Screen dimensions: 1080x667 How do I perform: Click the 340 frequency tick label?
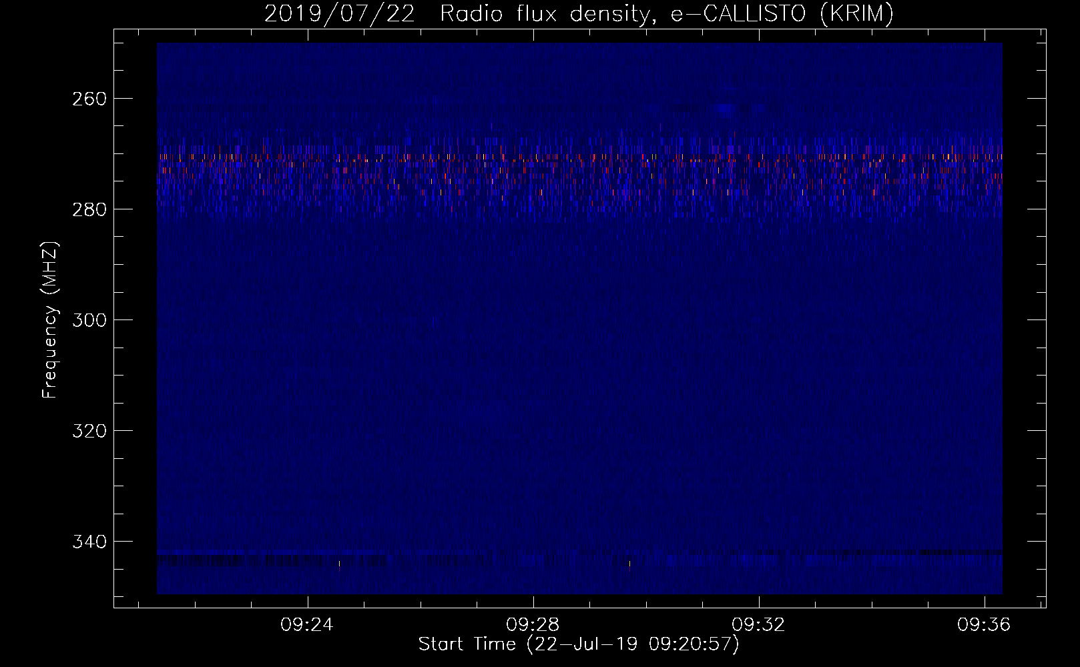pyautogui.click(x=89, y=542)
